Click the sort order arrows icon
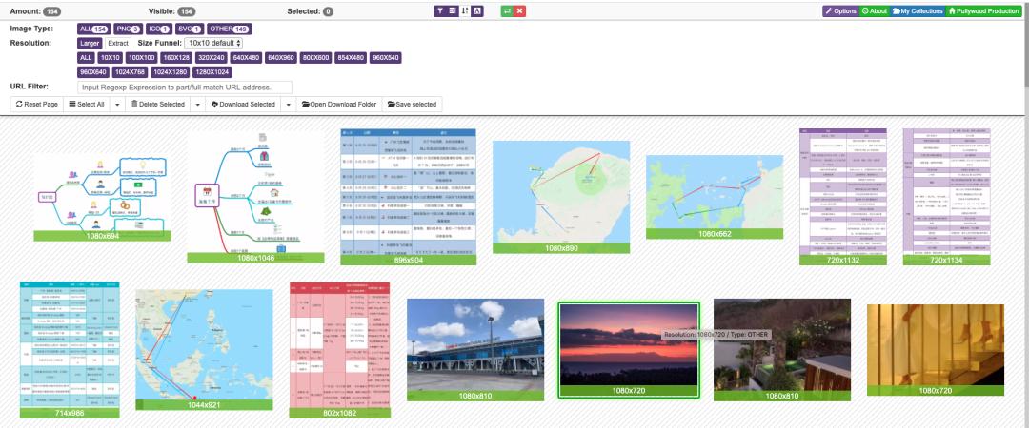 (x=465, y=11)
